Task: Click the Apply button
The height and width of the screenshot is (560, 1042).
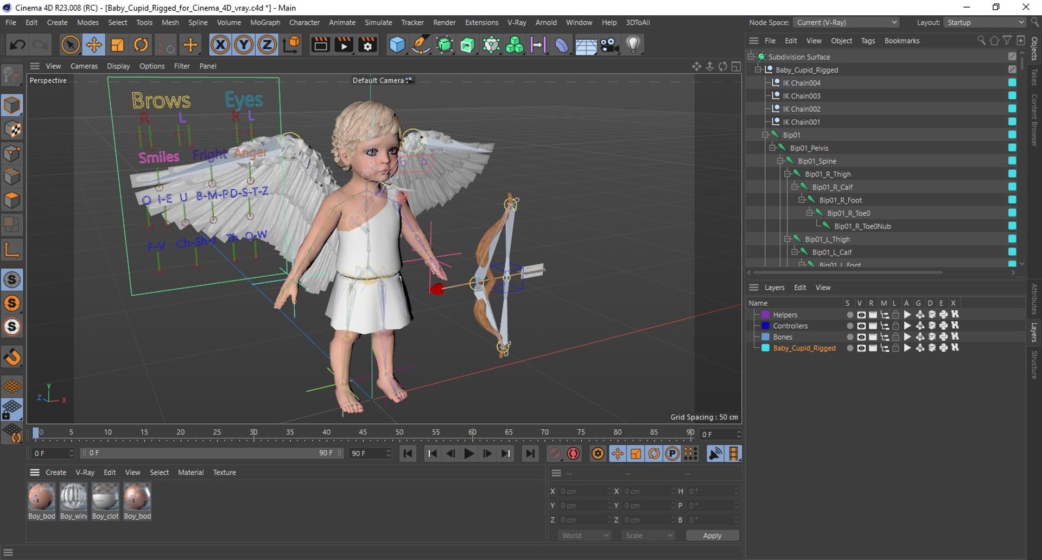Action: pos(712,536)
